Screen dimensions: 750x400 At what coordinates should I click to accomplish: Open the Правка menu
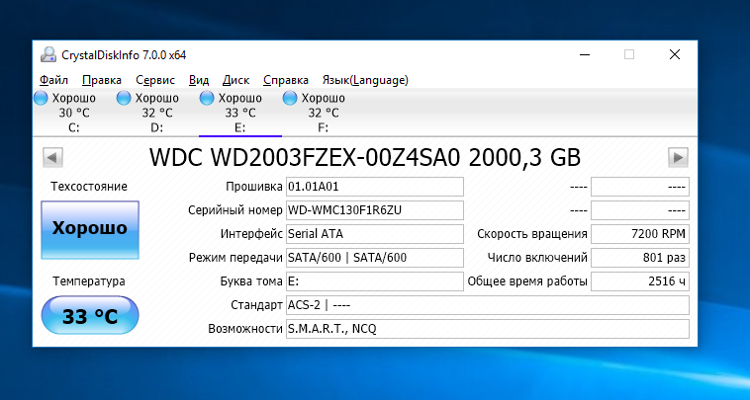[x=101, y=80]
